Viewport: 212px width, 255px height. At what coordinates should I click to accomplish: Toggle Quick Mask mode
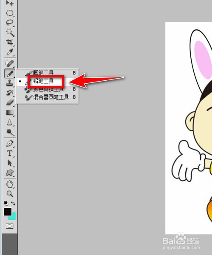pos(10,226)
